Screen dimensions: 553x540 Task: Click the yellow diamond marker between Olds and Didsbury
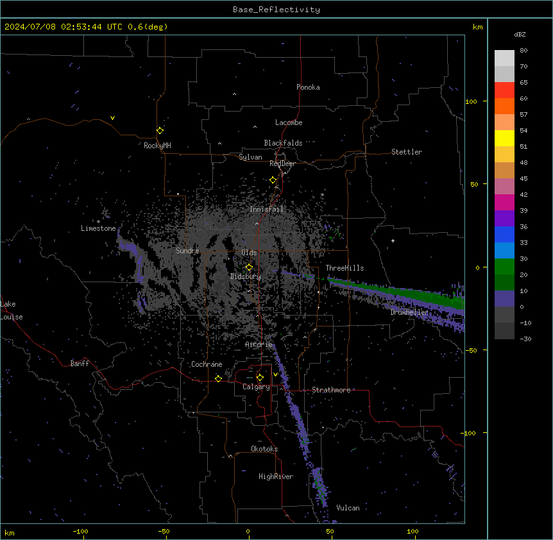249,267
